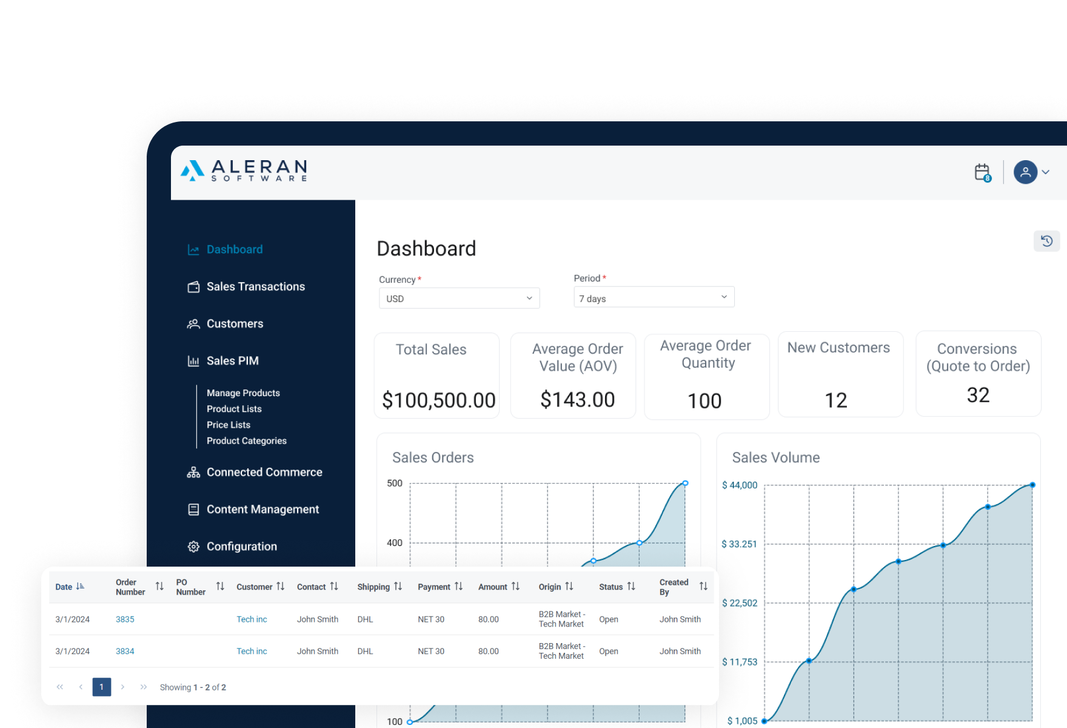
Task: Click the Aleran Software logo
Action: click(244, 170)
